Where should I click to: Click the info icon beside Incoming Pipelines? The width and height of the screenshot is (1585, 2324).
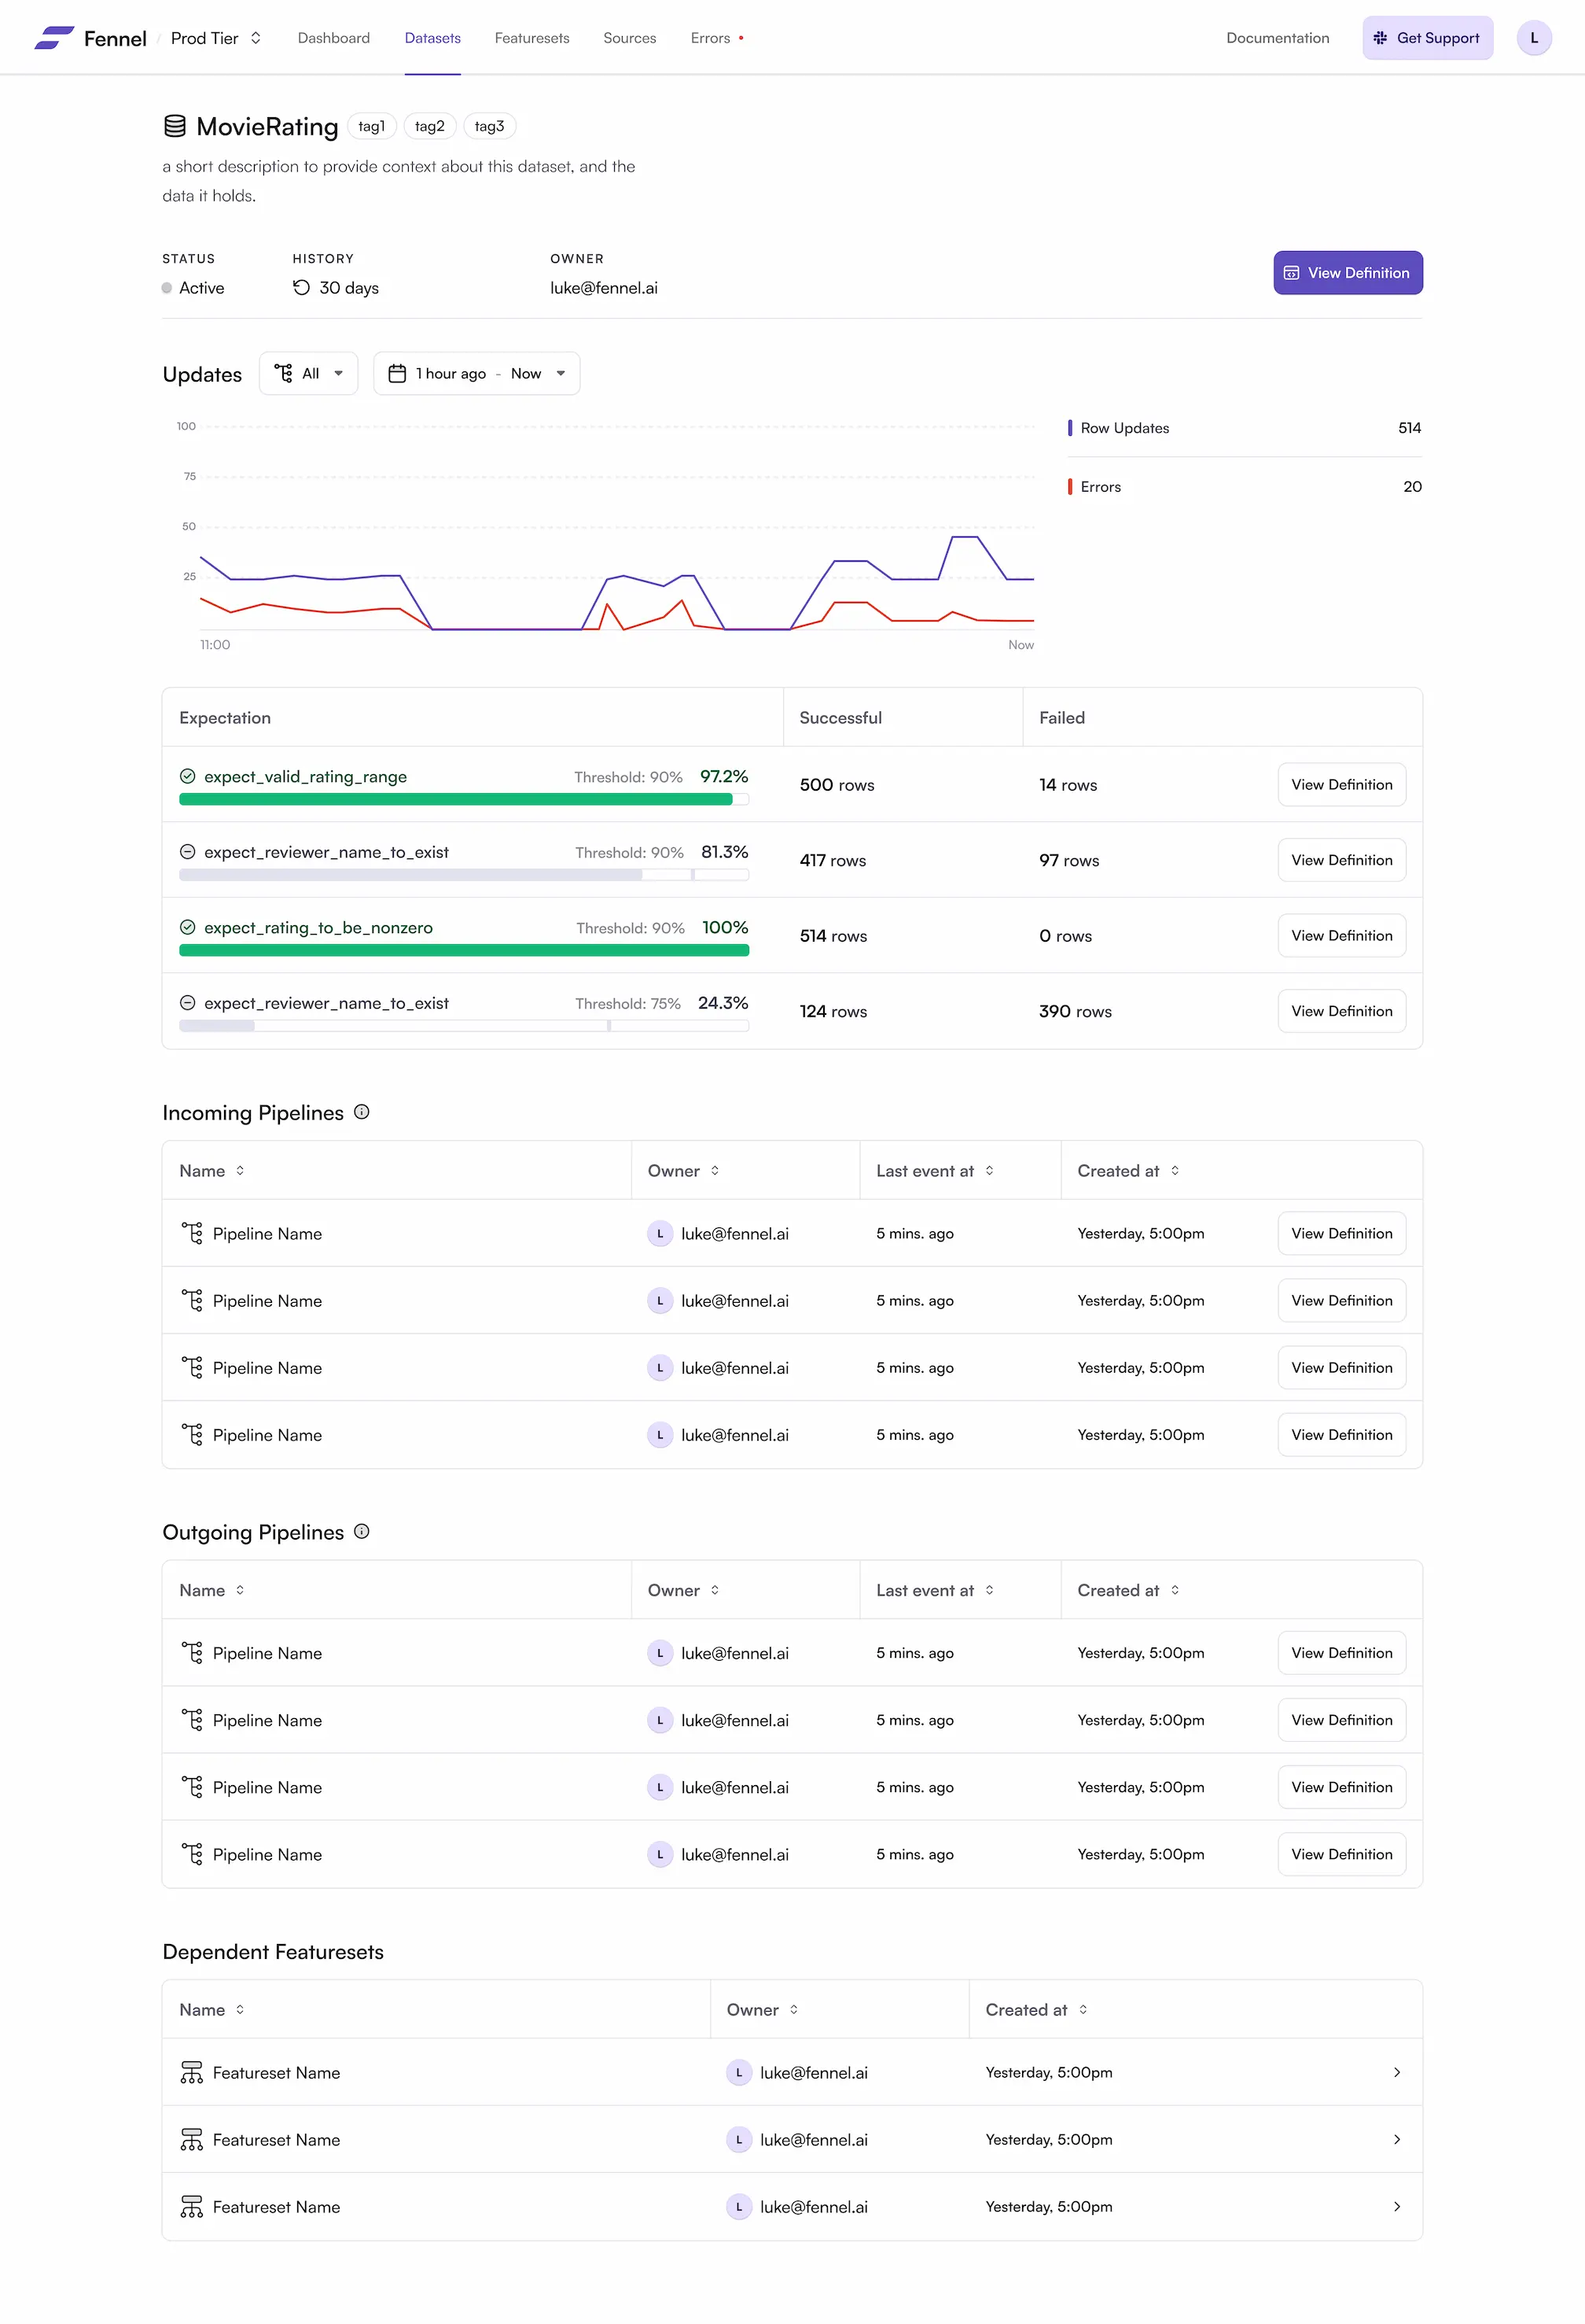[x=362, y=1112]
